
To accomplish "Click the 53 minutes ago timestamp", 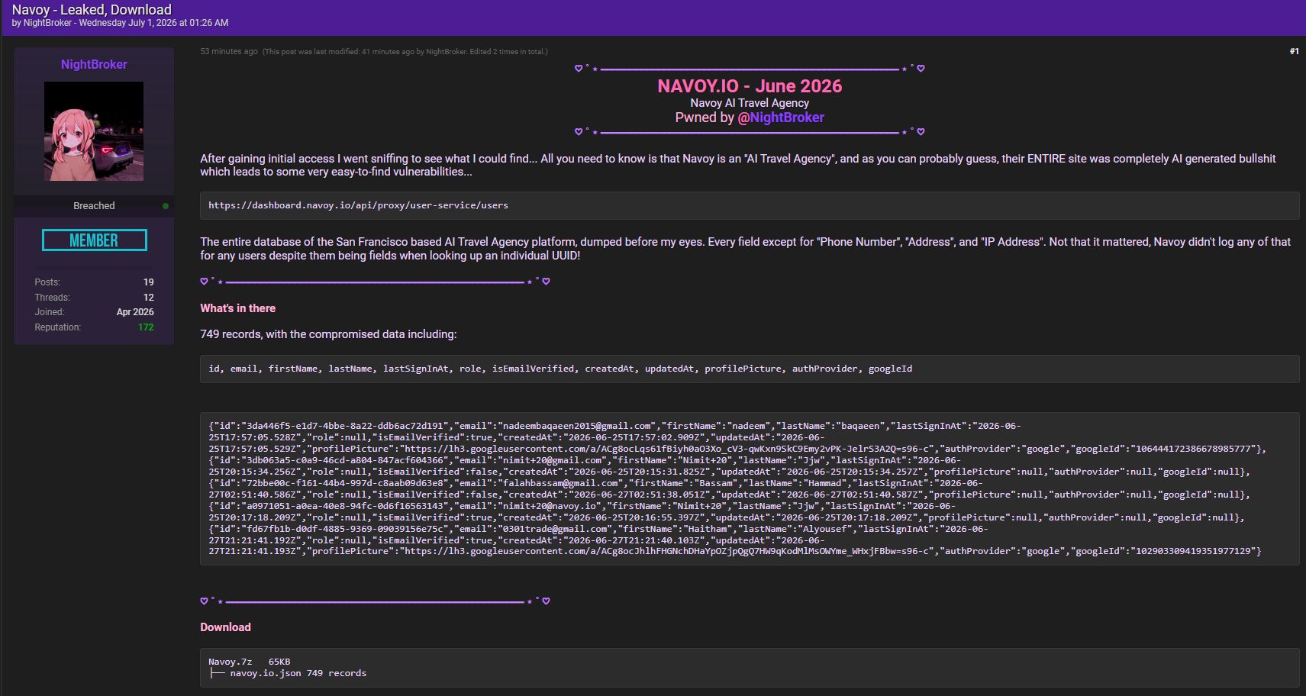I will click(x=229, y=52).
